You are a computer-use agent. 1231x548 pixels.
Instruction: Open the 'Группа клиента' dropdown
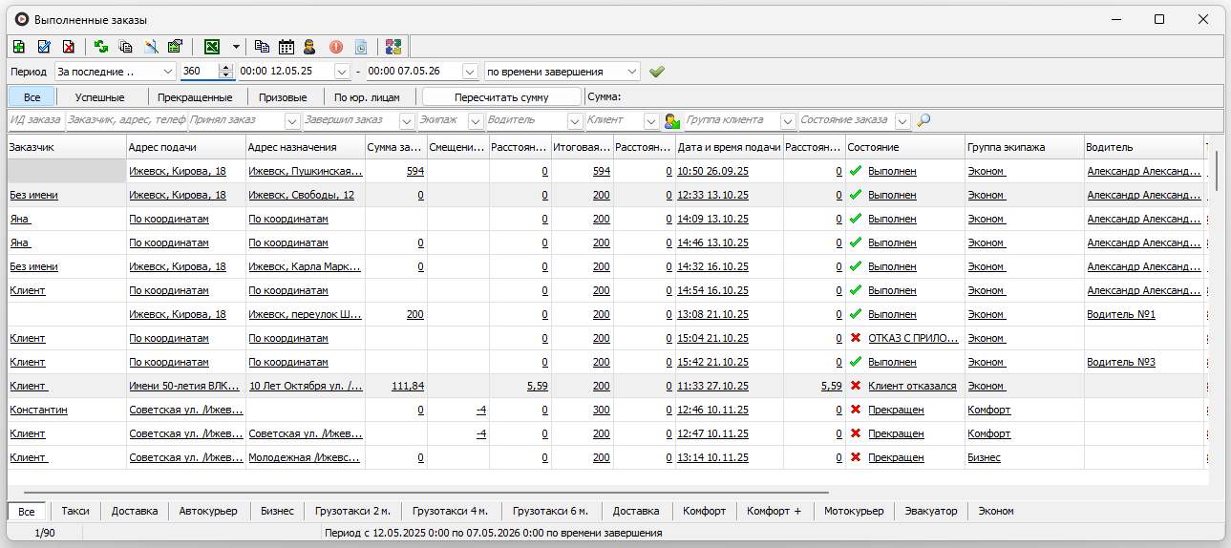pyautogui.click(x=788, y=120)
